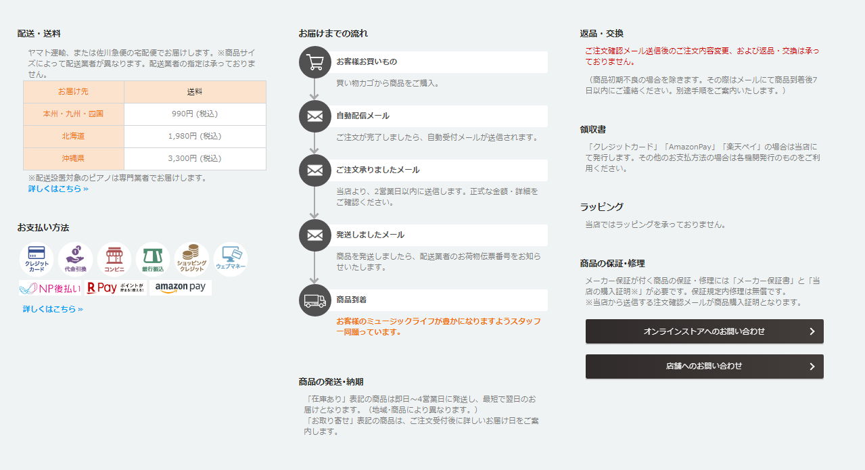Click 当店ではラッピングを承っておりません text

click(x=655, y=225)
